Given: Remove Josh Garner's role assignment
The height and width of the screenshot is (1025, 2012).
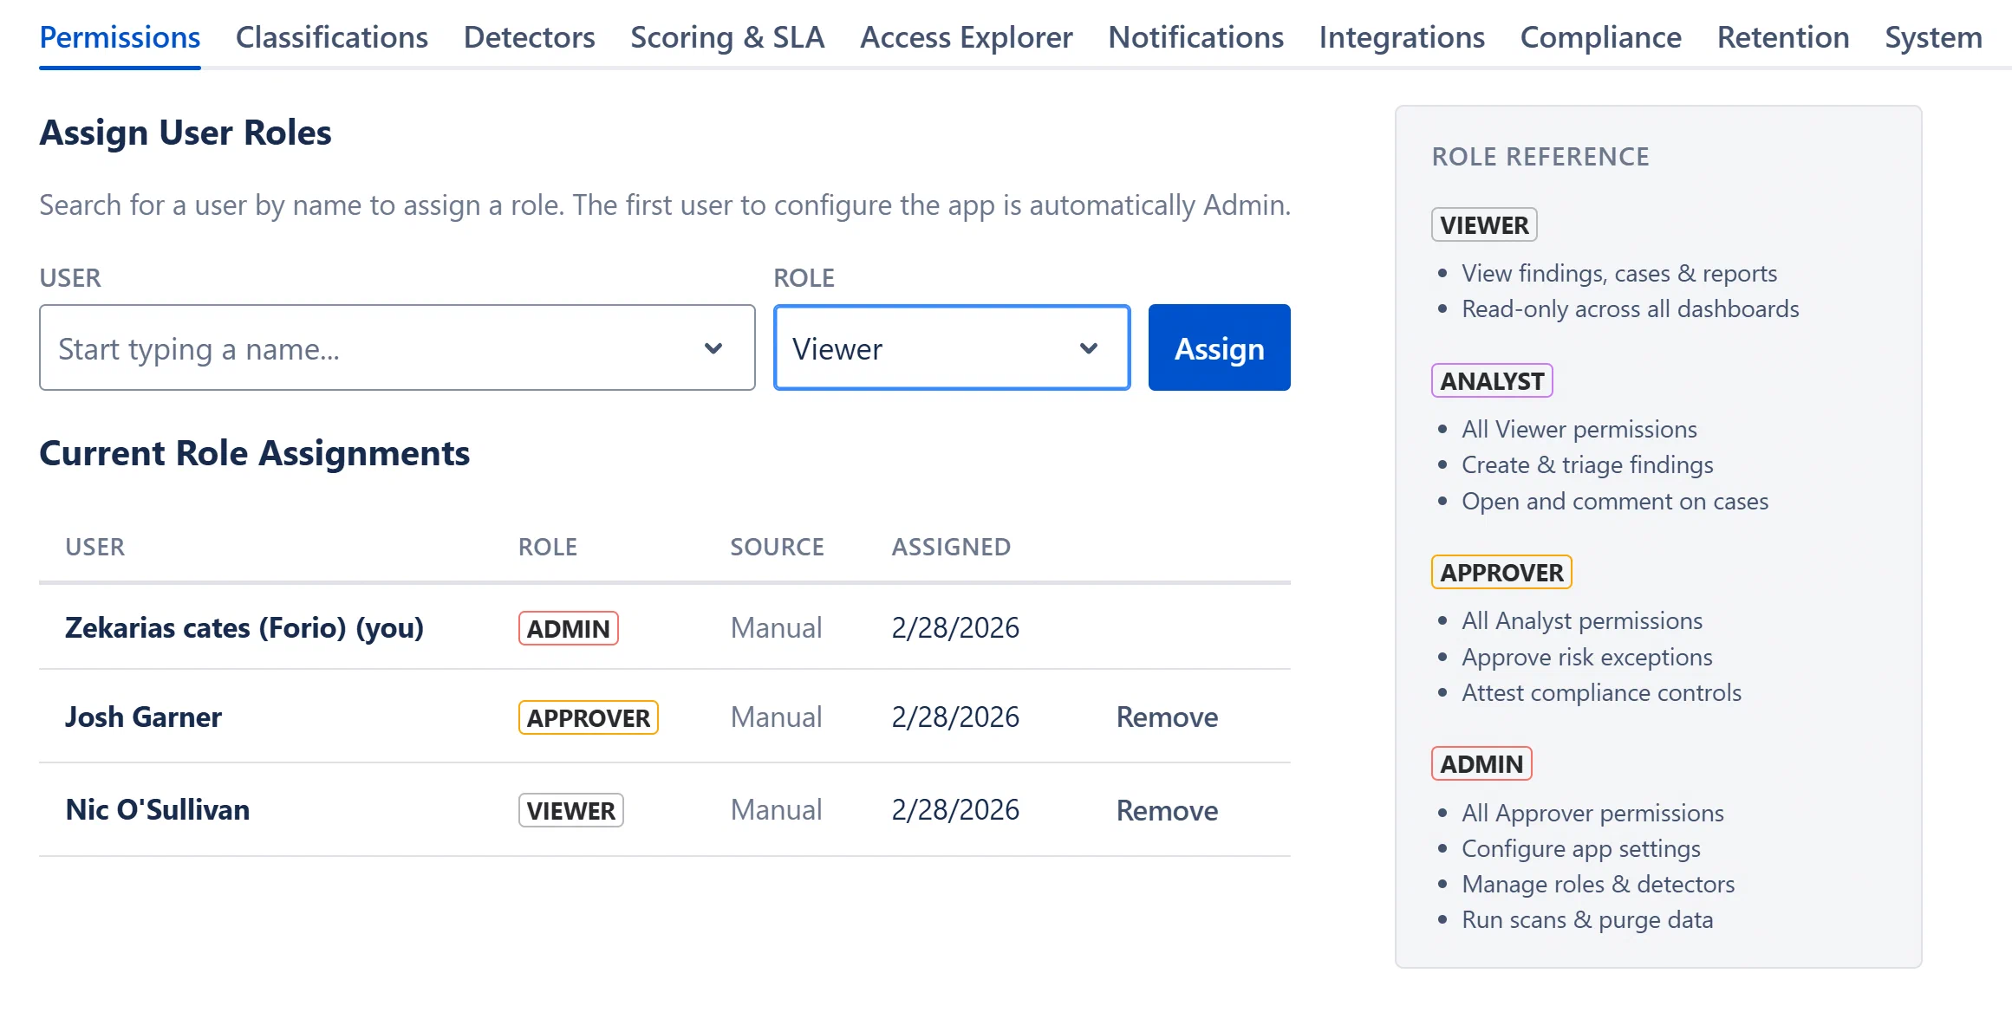Looking at the screenshot, I should pyautogui.click(x=1167, y=717).
